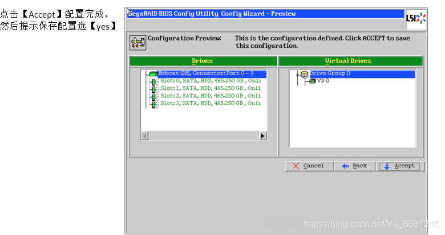Viewport: 445px width, 235px height.
Task: Click the Accept button
Action: [400, 166]
